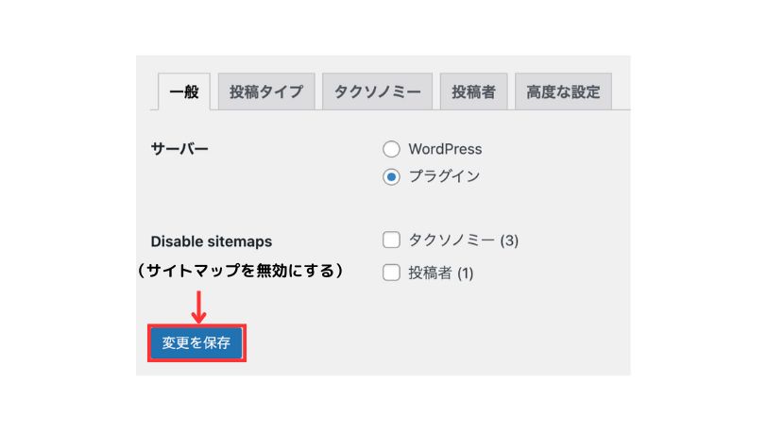This screenshot has height=431, width=767.
Task: Click the red arrow above the save button
Action: [x=197, y=305]
